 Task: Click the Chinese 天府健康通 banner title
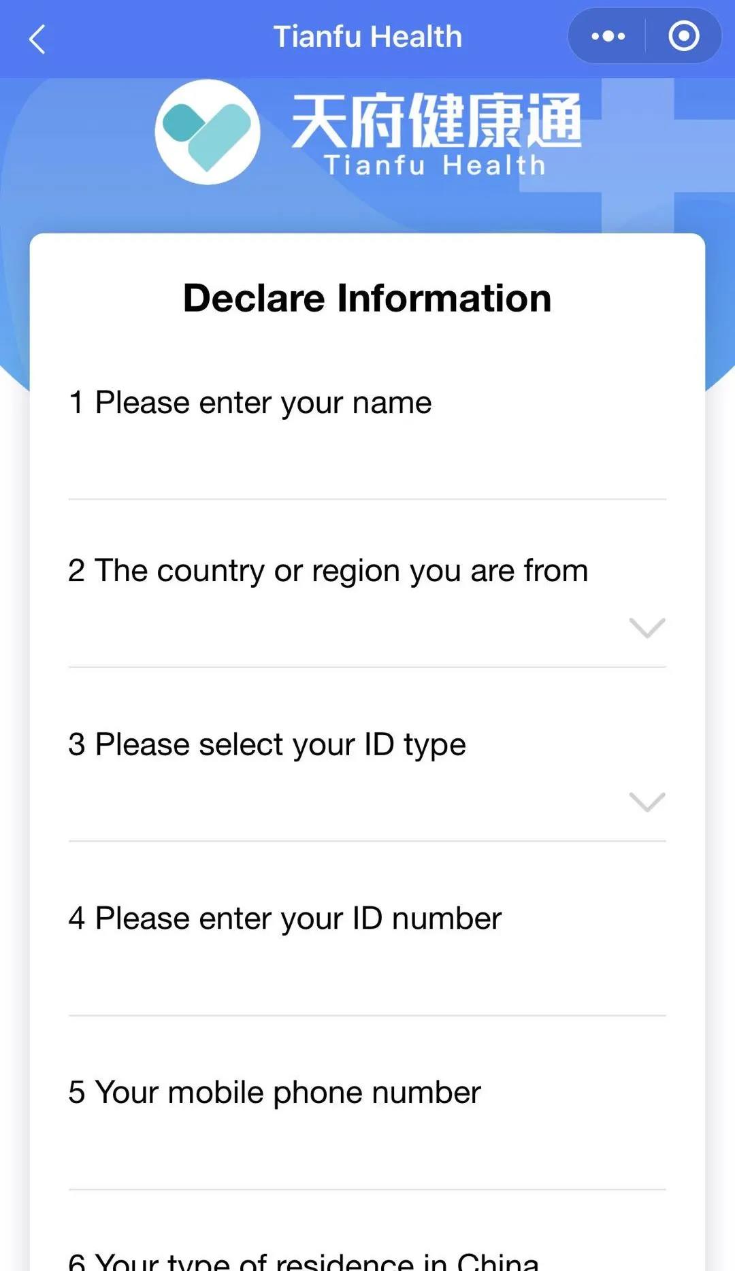click(x=436, y=121)
